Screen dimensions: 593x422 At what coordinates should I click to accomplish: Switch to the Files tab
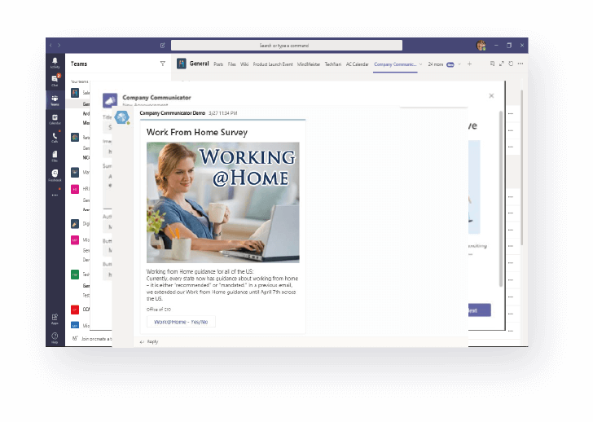tap(232, 64)
